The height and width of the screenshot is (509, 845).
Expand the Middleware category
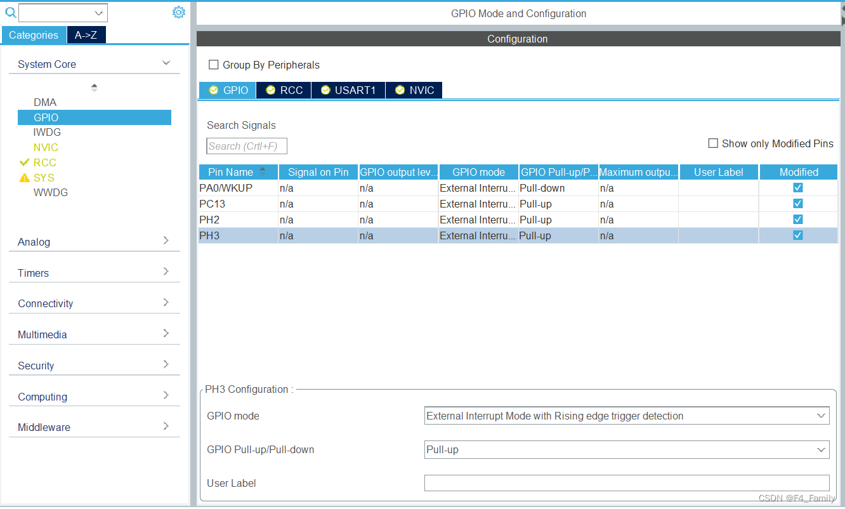point(166,426)
